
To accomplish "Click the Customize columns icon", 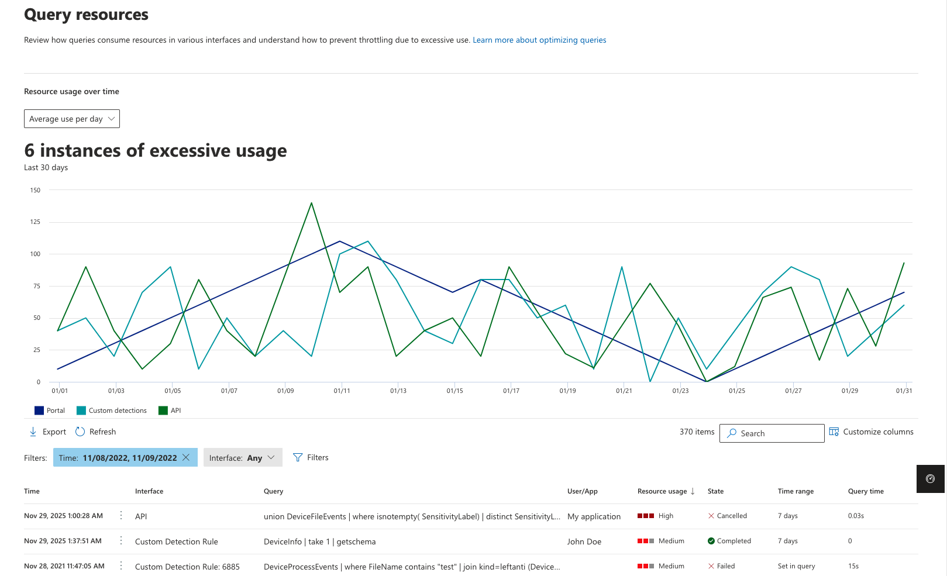I will click(834, 432).
